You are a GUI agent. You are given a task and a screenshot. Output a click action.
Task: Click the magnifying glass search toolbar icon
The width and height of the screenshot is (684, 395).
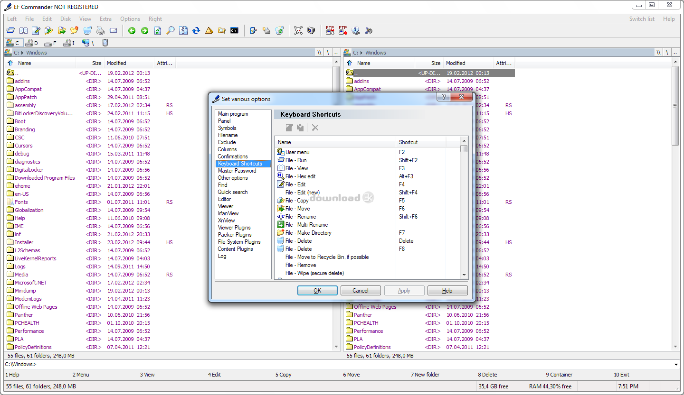click(x=170, y=30)
